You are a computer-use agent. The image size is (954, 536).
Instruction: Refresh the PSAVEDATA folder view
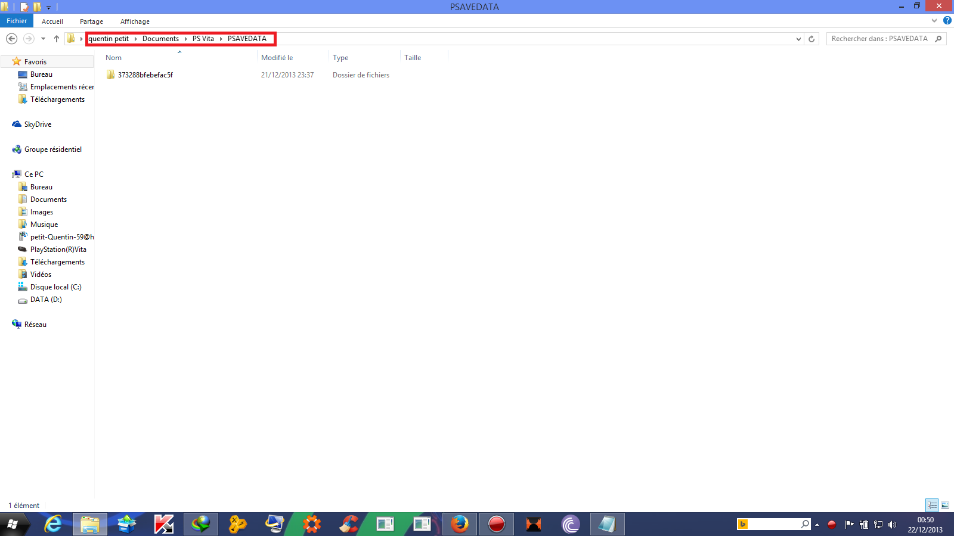(x=811, y=39)
